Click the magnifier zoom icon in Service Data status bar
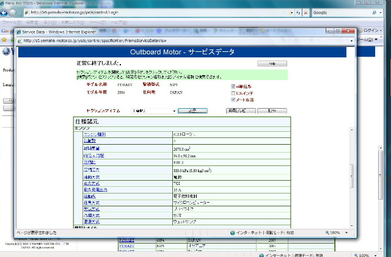Viewport: 391px width, 257px height. (327, 233)
